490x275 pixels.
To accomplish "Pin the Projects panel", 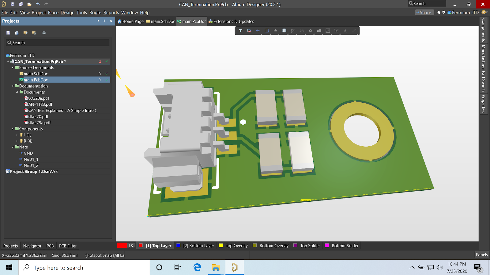I will 104,21.
